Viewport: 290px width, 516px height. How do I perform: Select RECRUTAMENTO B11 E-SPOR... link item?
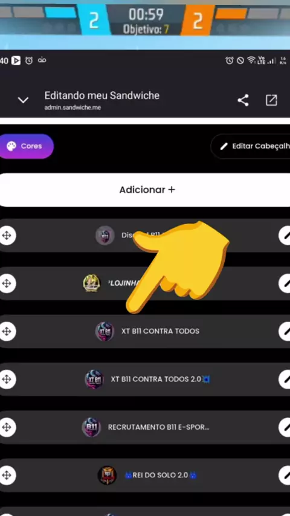(145, 427)
